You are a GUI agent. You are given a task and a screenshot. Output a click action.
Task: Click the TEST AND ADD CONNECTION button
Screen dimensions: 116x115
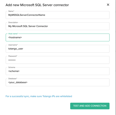pyautogui.click(x=90, y=106)
